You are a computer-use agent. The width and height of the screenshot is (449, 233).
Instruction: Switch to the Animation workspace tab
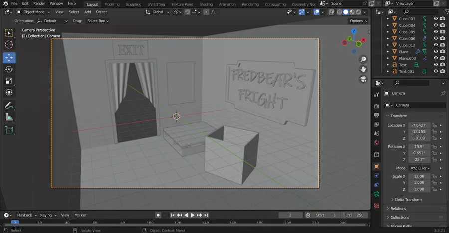[x=227, y=4]
